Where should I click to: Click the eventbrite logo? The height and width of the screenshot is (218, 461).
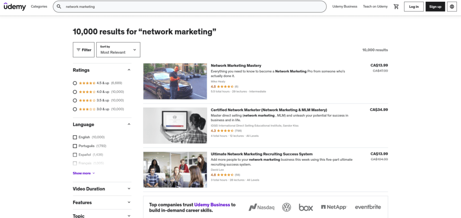pos(368,207)
